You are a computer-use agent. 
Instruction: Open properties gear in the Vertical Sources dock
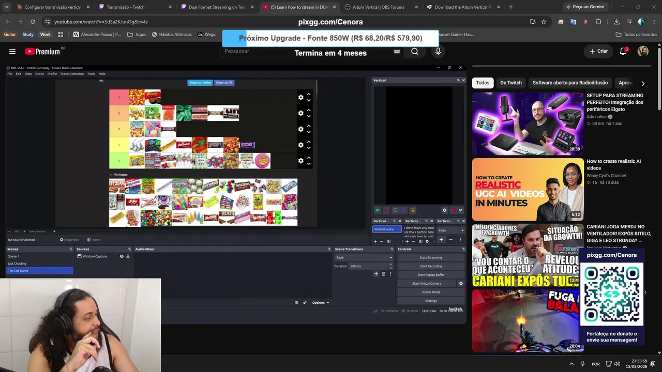tap(427, 241)
